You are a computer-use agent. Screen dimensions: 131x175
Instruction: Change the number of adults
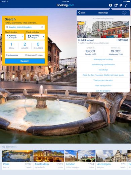click(x=25, y=46)
